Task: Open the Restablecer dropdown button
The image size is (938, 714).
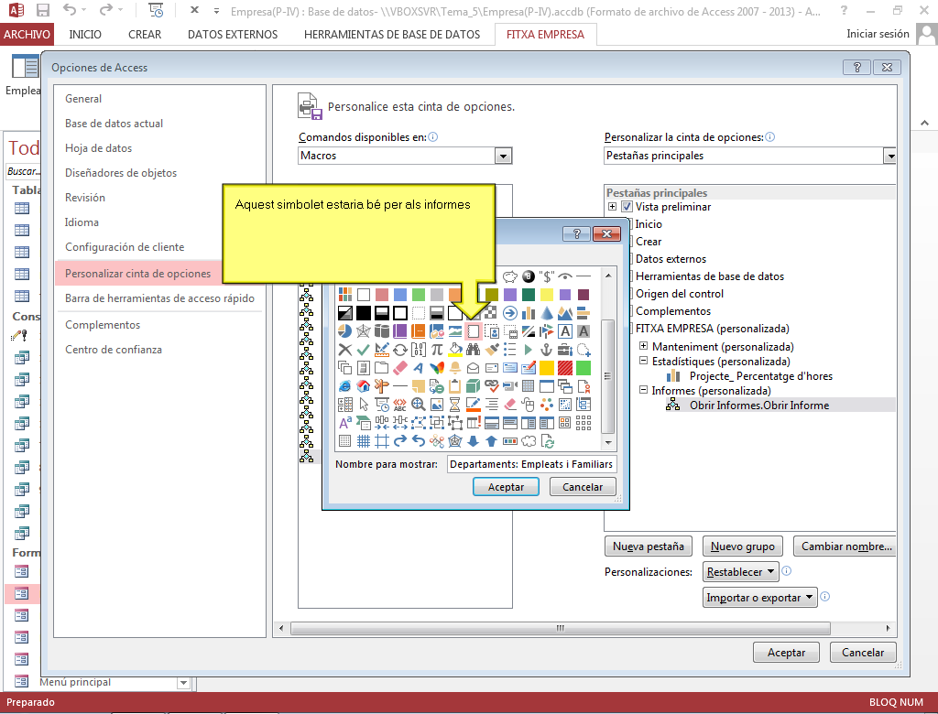Action: coord(740,572)
